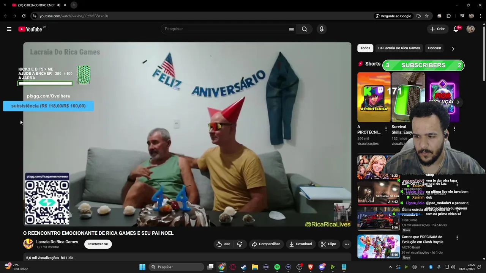Image resolution: width=486 pixels, height=273 pixels.
Task: Play the A PIROTÉCNICA short thumbnail
Action: pyautogui.click(x=374, y=97)
